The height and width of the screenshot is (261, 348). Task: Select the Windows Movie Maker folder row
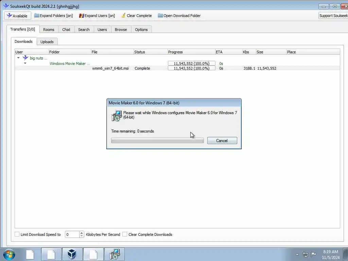(177, 64)
